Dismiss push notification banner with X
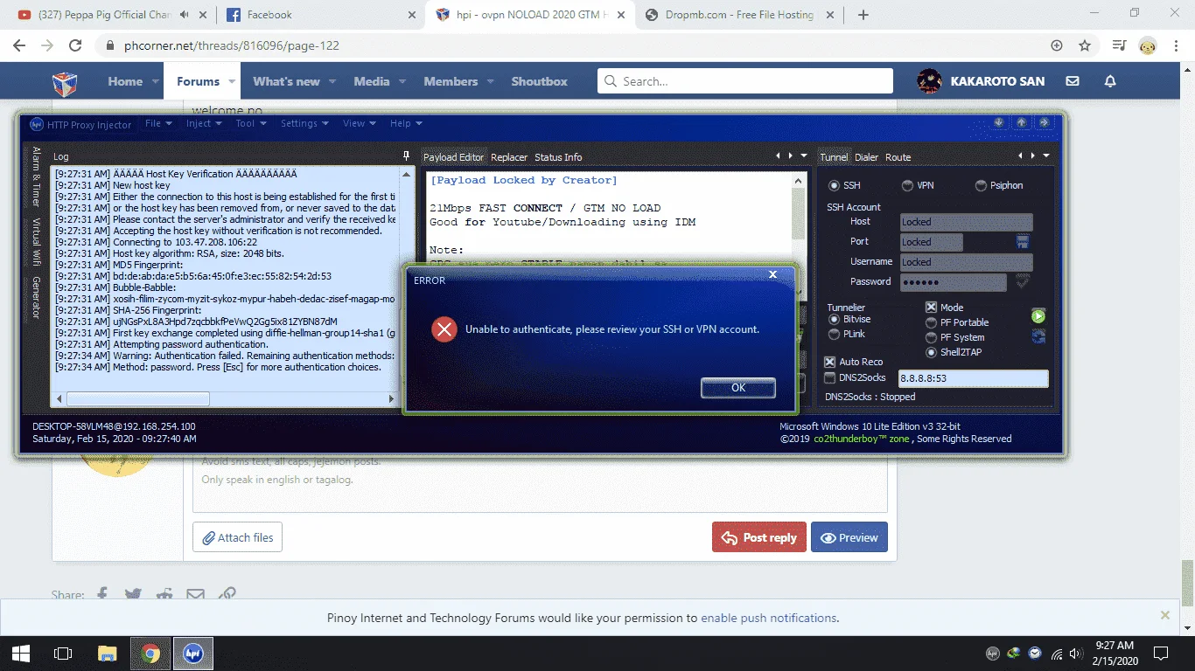Screen dimensions: 1195x671 click(1164, 615)
